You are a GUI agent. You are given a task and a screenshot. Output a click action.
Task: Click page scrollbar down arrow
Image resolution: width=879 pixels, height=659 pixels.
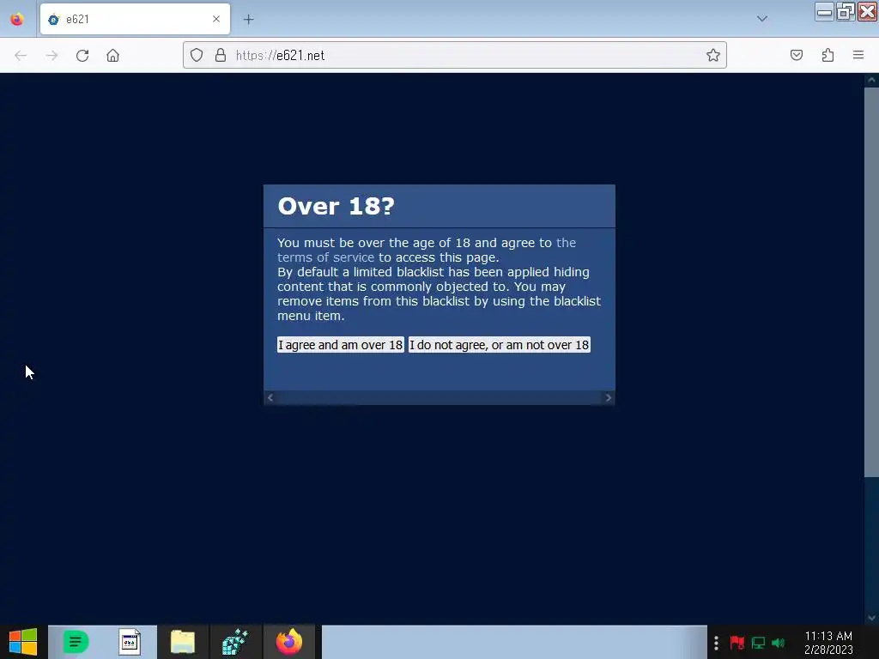coord(871,618)
